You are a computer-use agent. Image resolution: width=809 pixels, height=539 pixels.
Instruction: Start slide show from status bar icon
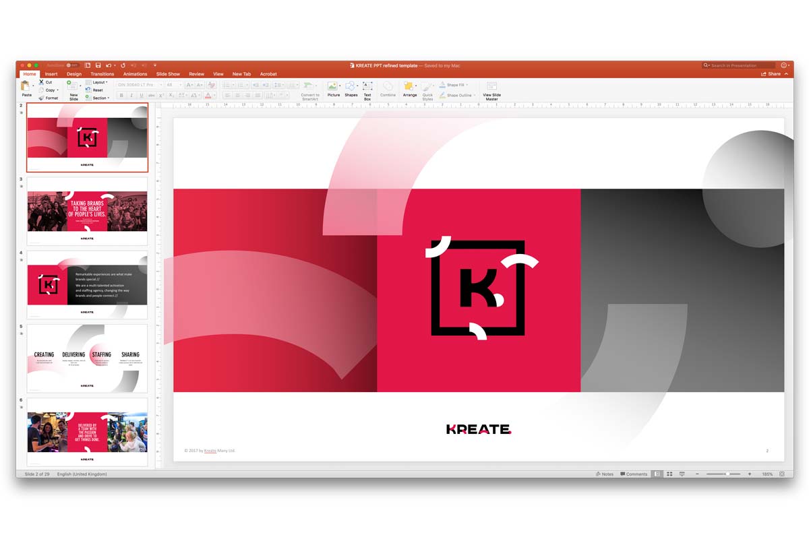tap(682, 474)
